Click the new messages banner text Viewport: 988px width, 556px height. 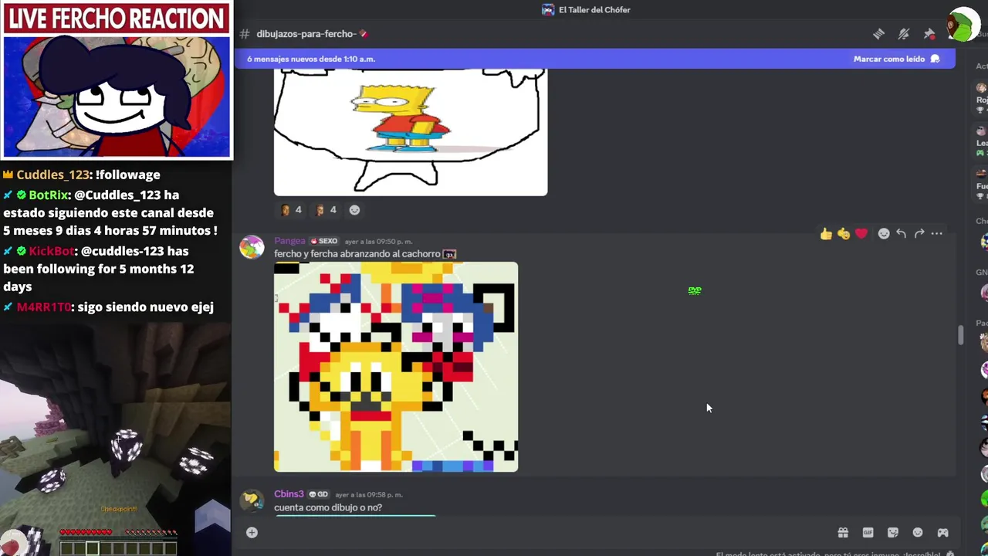[x=311, y=59]
